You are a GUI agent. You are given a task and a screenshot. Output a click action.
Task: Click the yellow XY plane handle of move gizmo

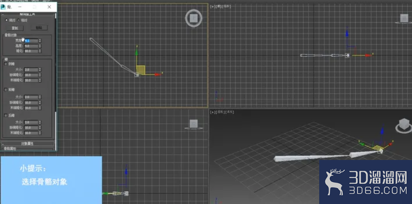(141, 70)
